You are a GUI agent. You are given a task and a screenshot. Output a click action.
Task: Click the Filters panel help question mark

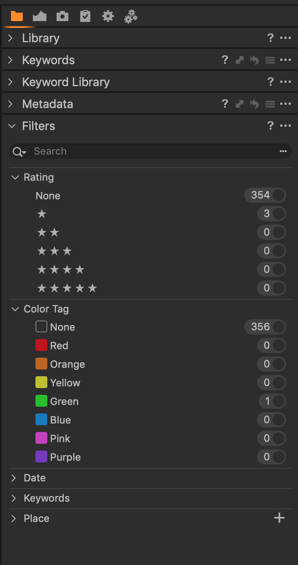(271, 126)
